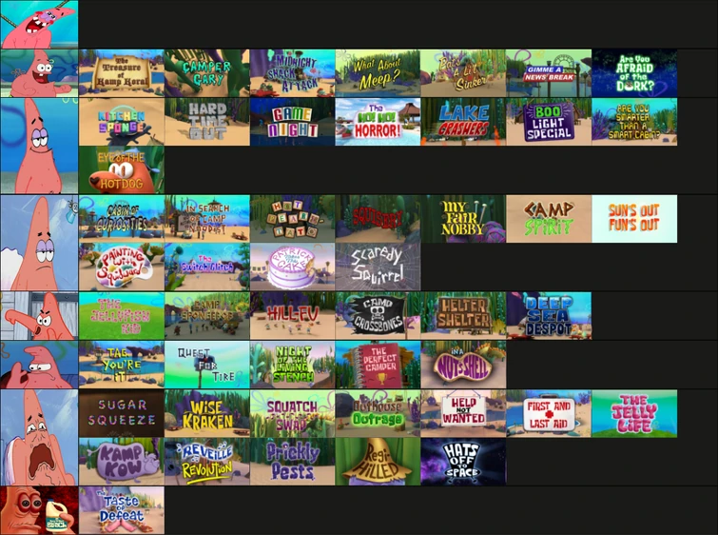Click the angry pointing Patrick tier label
This screenshot has height=535, width=718.
tap(39, 316)
